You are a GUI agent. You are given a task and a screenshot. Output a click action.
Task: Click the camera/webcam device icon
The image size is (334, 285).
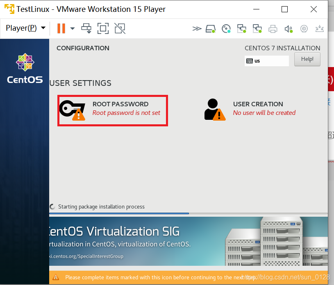point(304,29)
